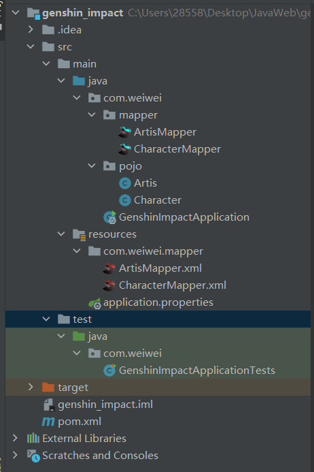This screenshot has width=314, height=472.
Task: Collapse the com.weiwei.mapper folder arrow
Action: (77, 251)
